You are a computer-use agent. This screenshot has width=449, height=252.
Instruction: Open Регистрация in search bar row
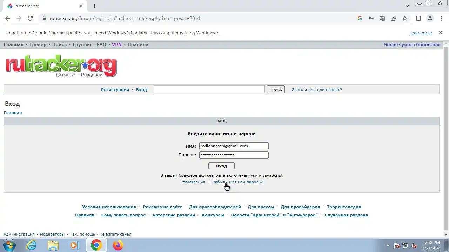[115, 90]
